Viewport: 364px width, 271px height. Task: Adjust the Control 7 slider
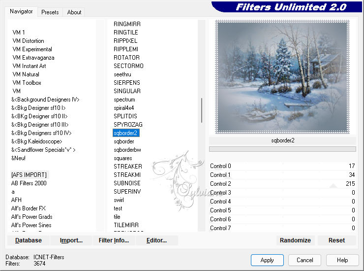click(x=282, y=228)
